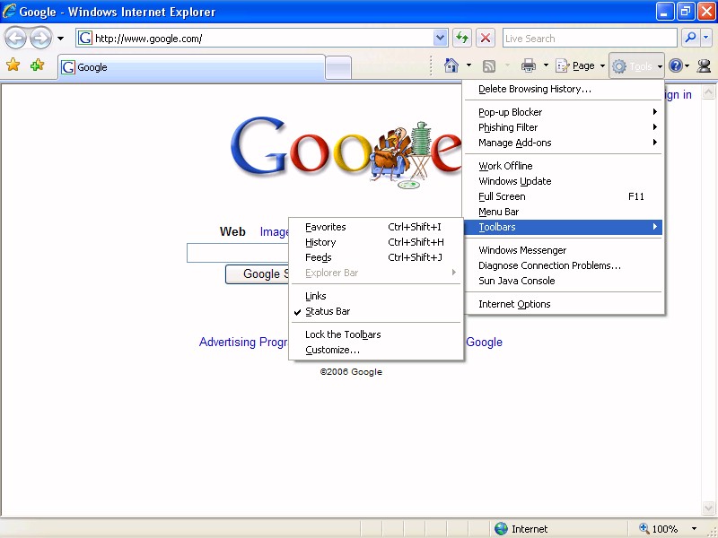Go back using the Back arrow button

point(15,39)
